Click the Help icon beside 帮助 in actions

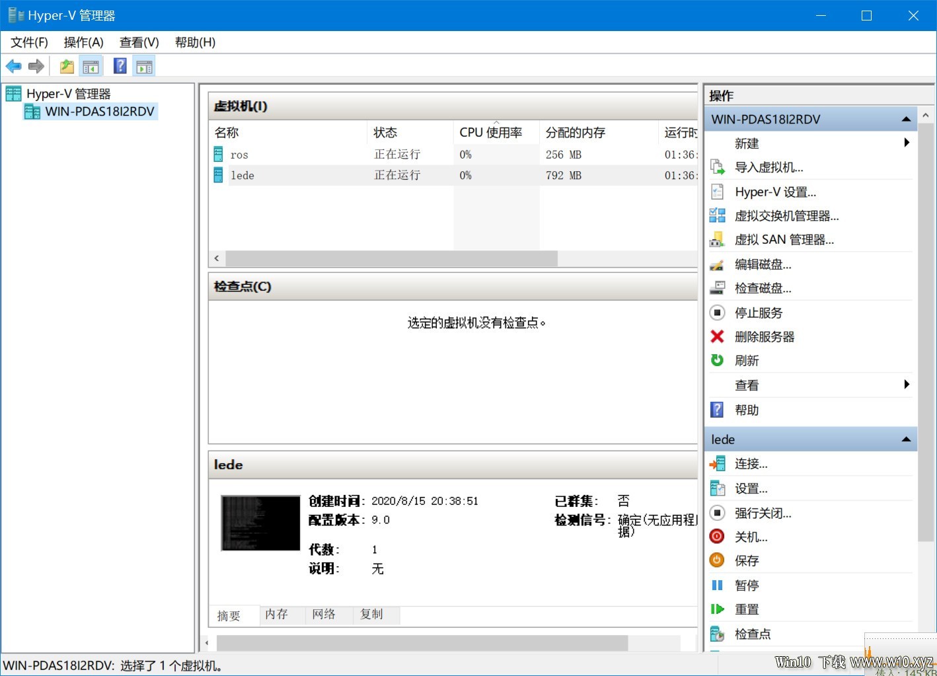(x=717, y=410)
